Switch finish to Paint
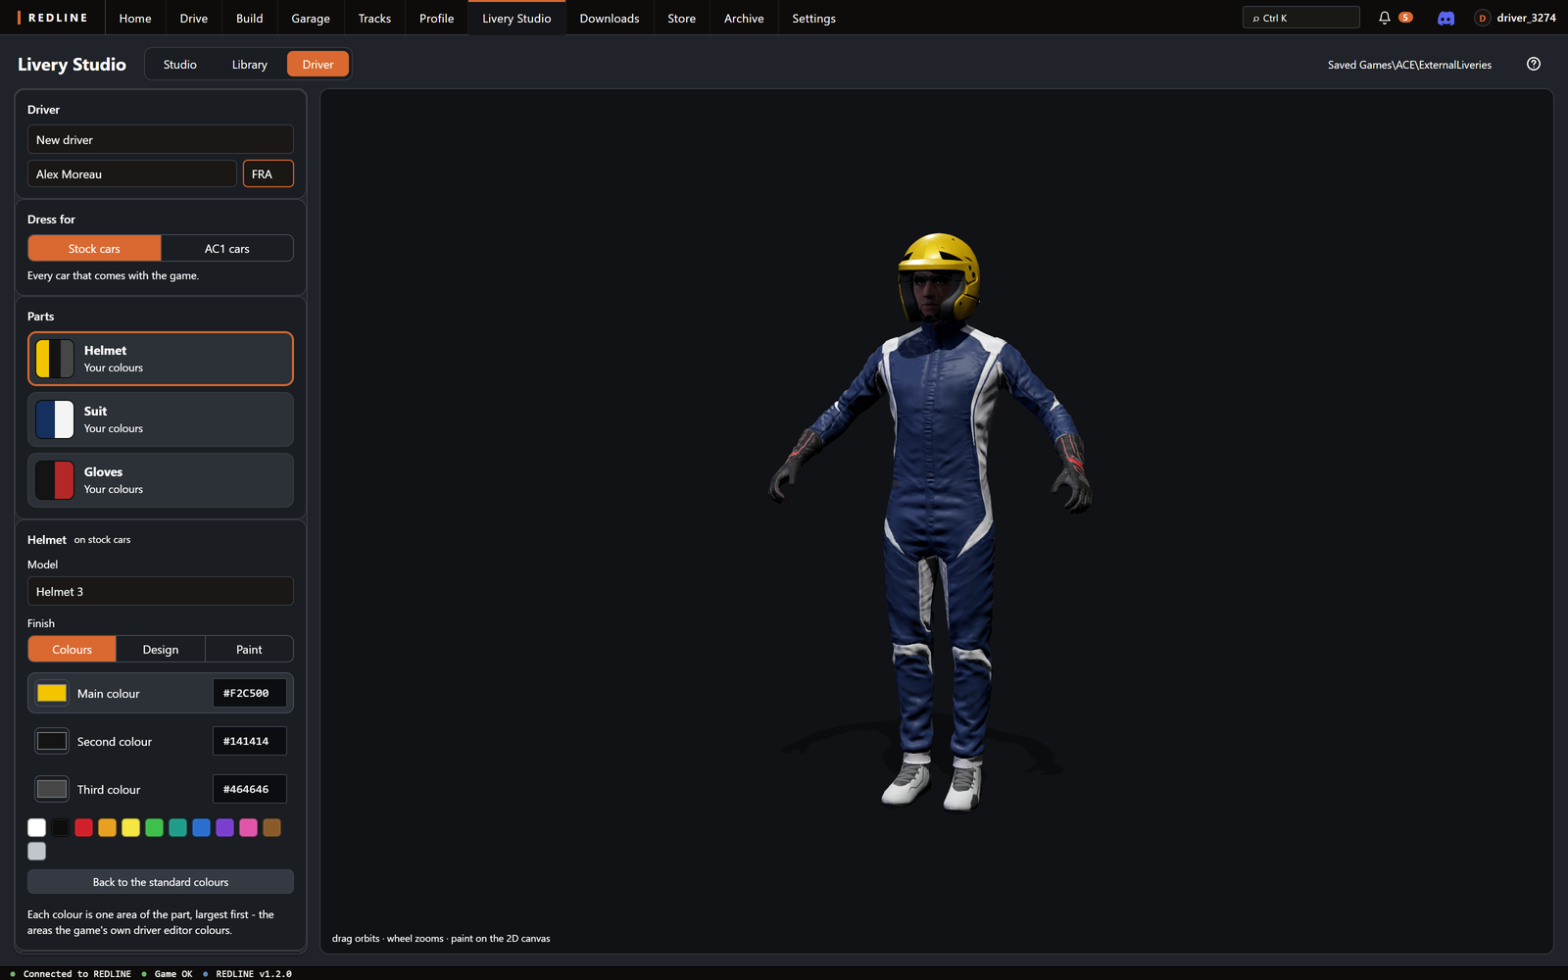This screenshot has height=980, width=1568. click(249, 649)
